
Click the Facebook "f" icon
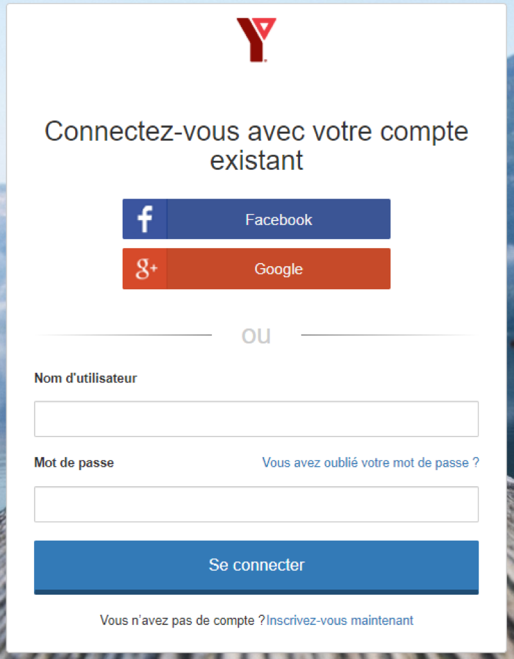click(x=145, y=219)
